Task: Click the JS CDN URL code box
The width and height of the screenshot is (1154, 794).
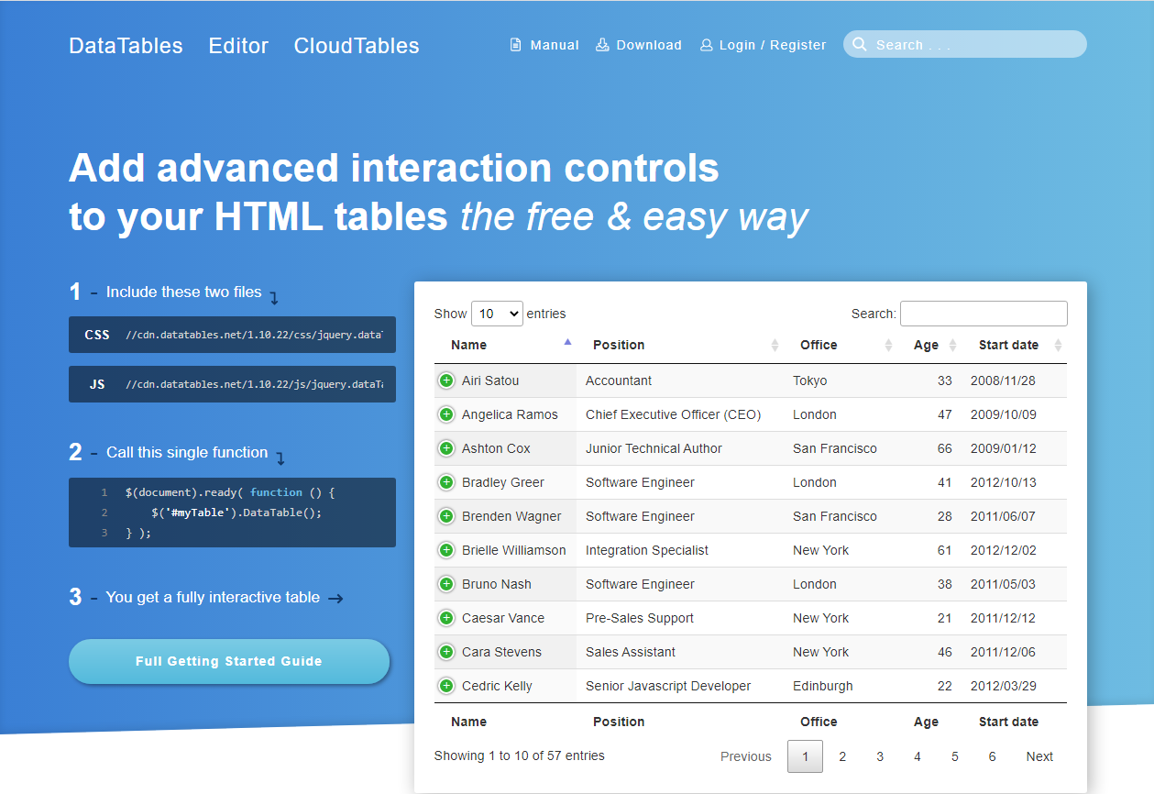Action: (232, 384)
